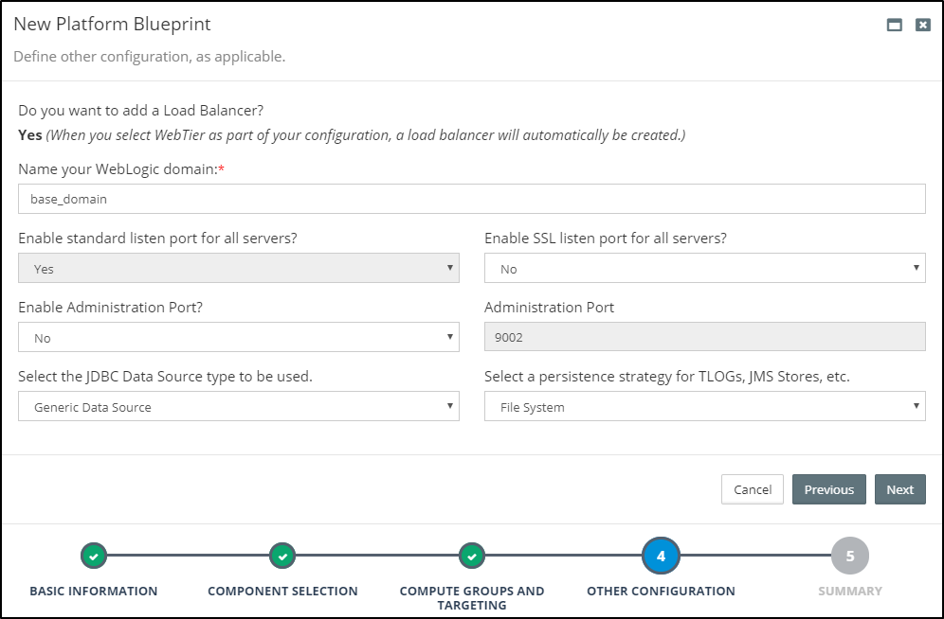The height and width of the screenshot is (619, 944).
Task: Click the Administration Port field
Action: 704,338
